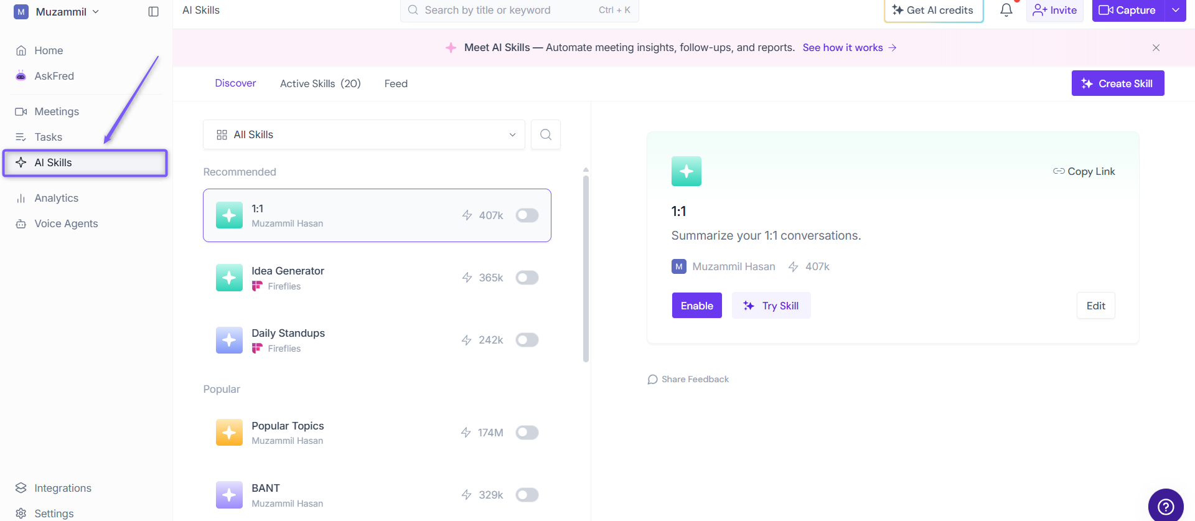The height and width of the screenshot is (521, 1195).
Task: Click the Get AI credits button
Action: coord(934,10)
